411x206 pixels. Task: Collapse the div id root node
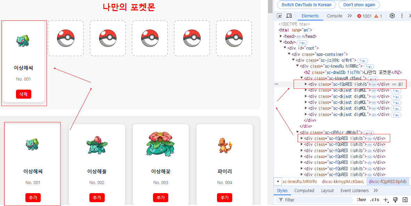coord(285,48)
